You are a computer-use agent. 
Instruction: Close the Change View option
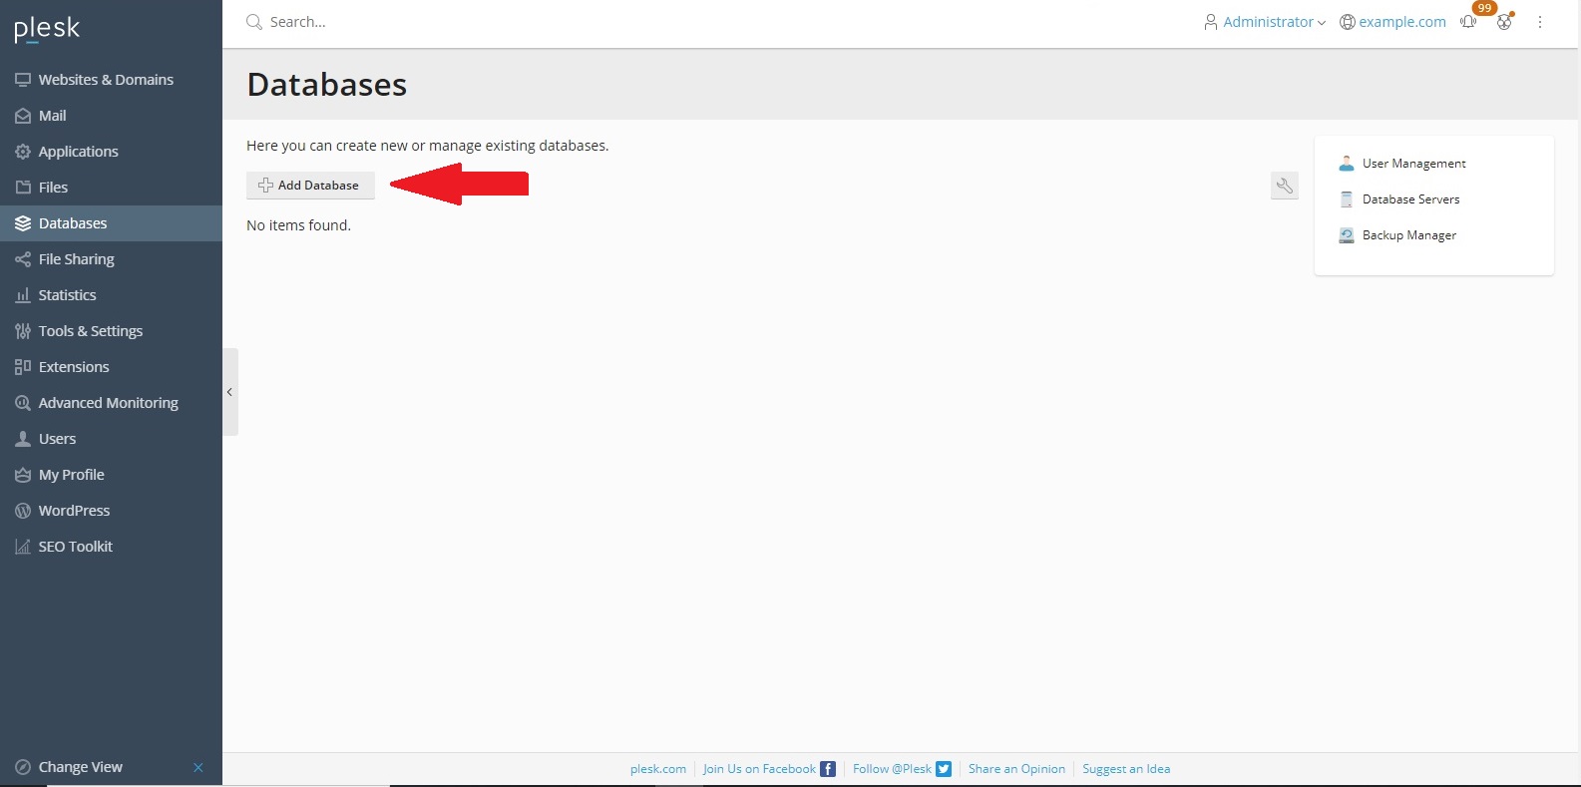pyautogui.click(x=198, y=767)
